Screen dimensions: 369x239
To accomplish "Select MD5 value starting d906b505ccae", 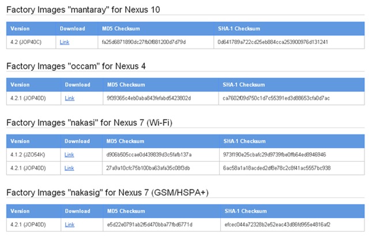I will pyautogui.click(x=149, y=155).
